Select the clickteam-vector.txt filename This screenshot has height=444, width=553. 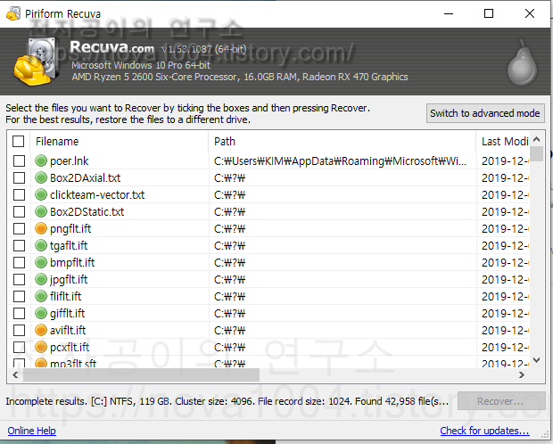click(97, 195)
